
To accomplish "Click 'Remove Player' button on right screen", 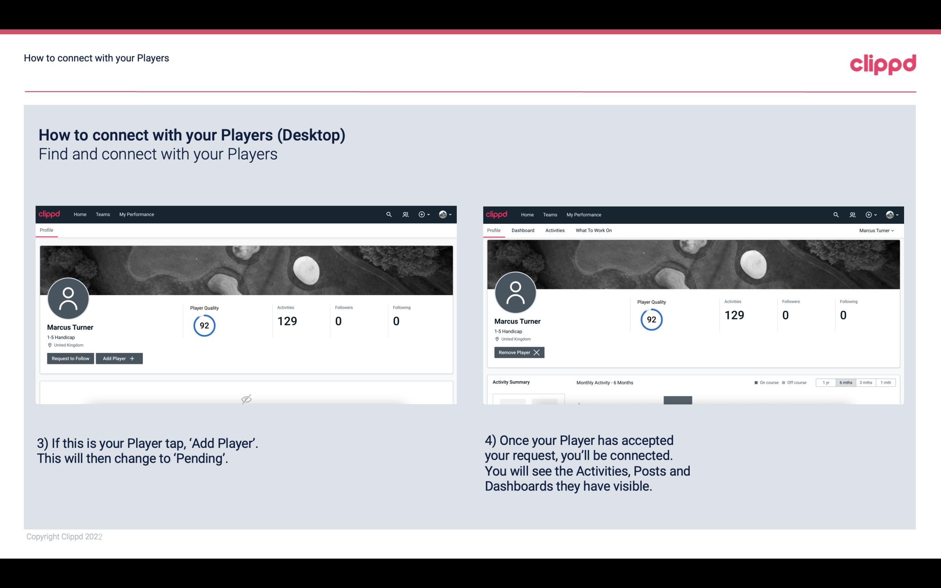I will [518, 352].
